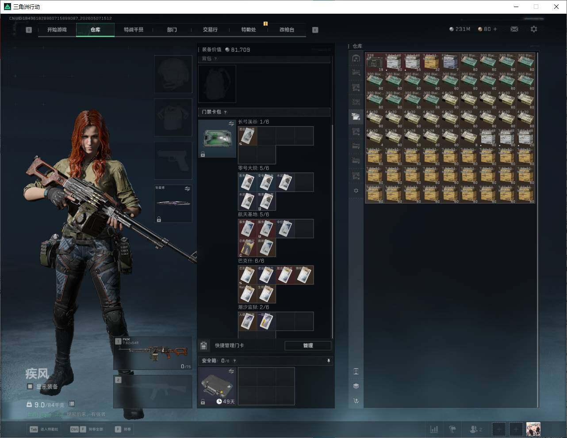Click the stacked layers icon below the warehouse sidebar

point(356,386)
